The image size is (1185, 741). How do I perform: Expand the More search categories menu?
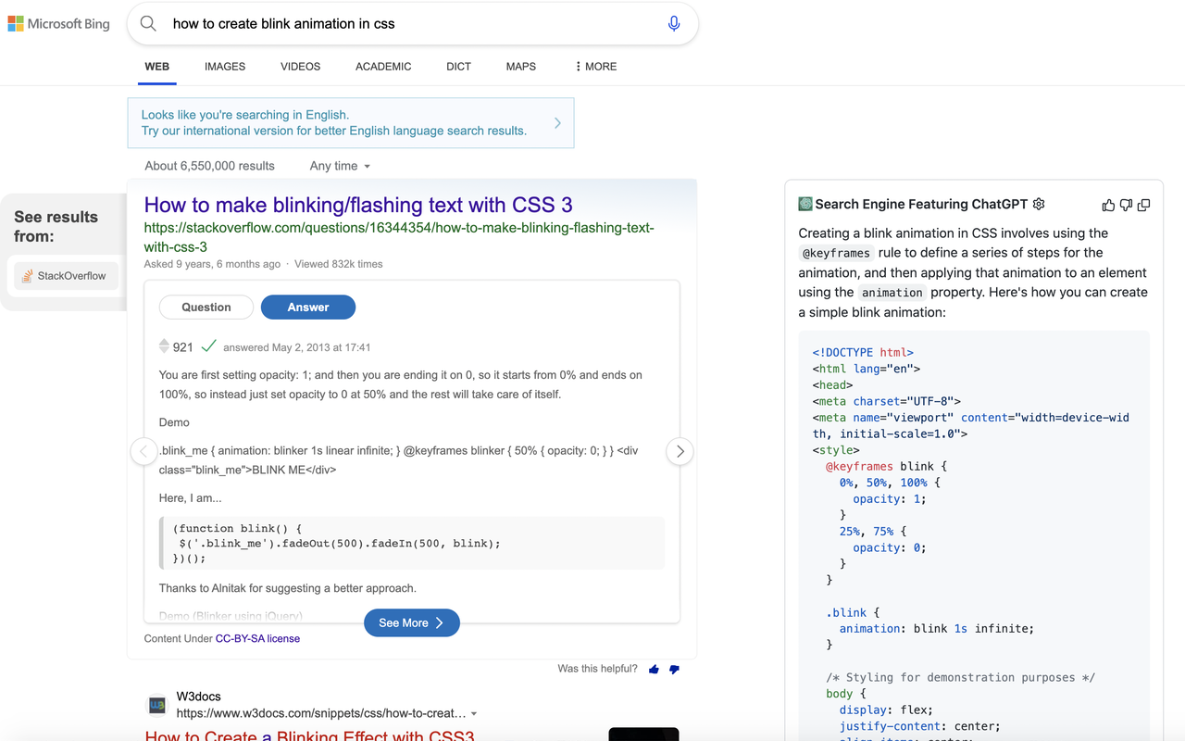(x=593, y=66)
